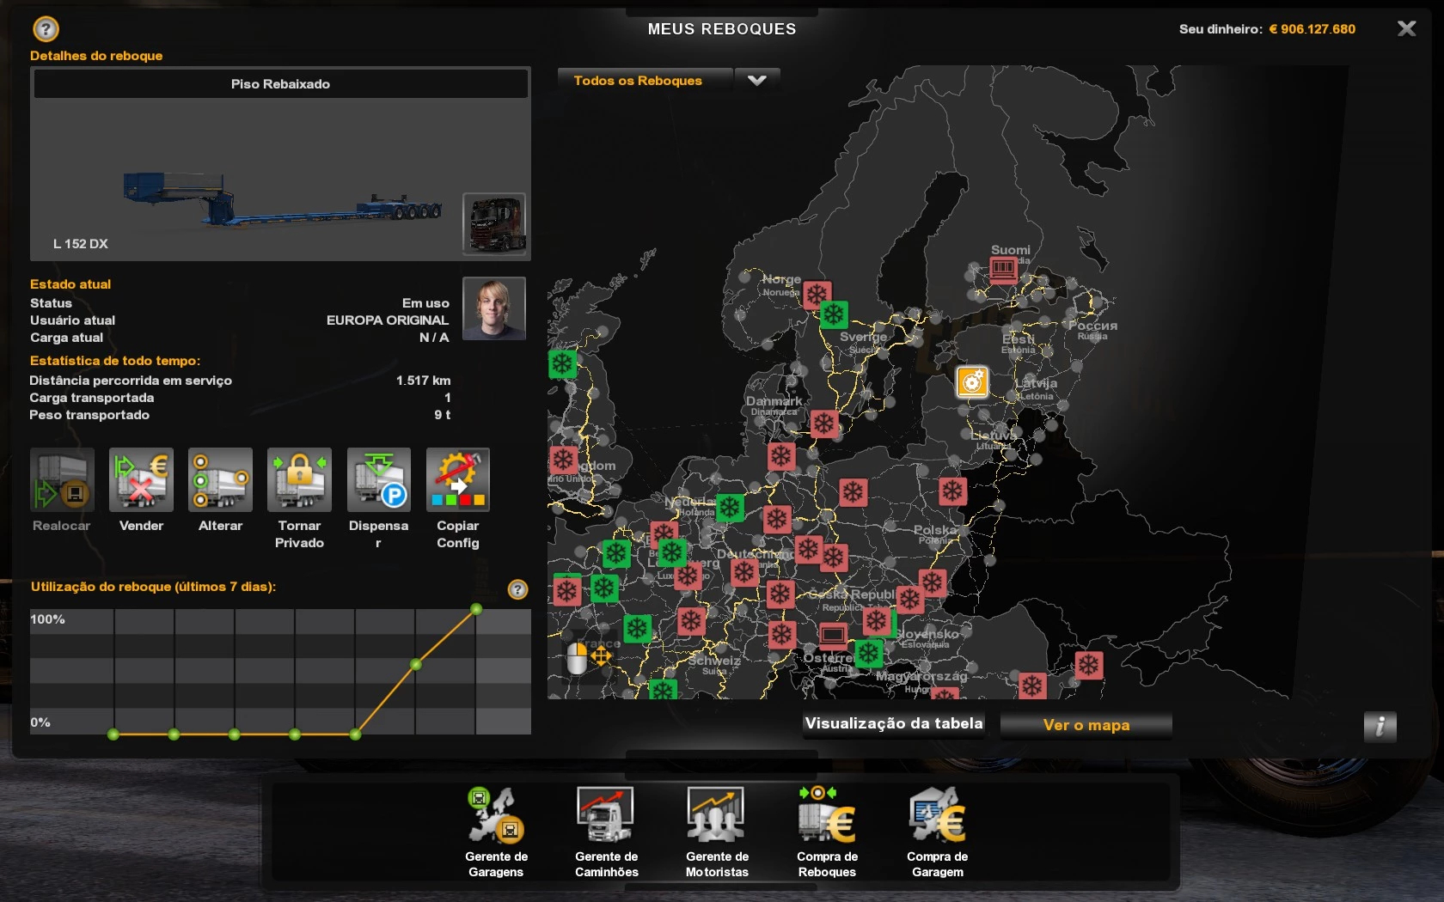Toggle Tornar Privado padlock icon
Viewport: 1444px width, 902px height.
click(x=299, y=480)
